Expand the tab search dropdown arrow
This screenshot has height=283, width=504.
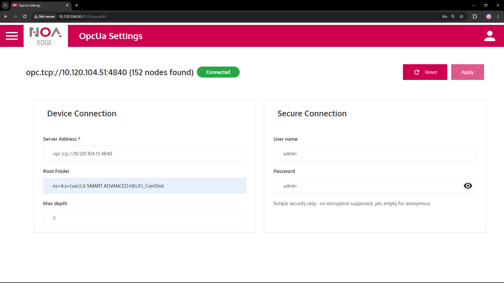pyautogui.click(x=5, y=5)
